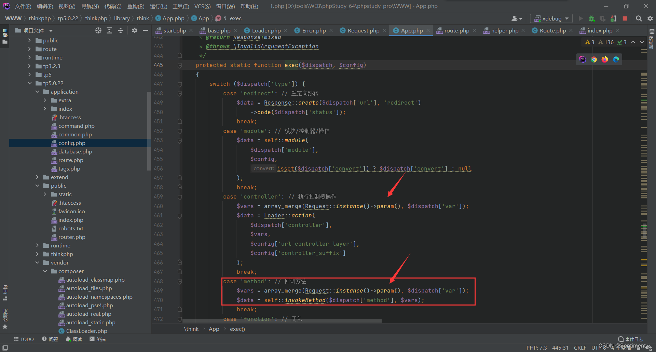Toggle fold marker at line 445 function
Screen dimensions: 656x352
pyautogui.click(x=180, y=65)
